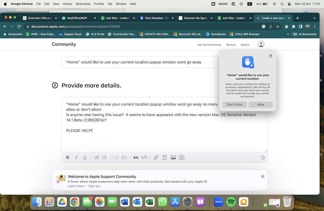Screen dimensions: 324x211
Task: Open Browse link in Community header
Action: click(x=231, y=45)
